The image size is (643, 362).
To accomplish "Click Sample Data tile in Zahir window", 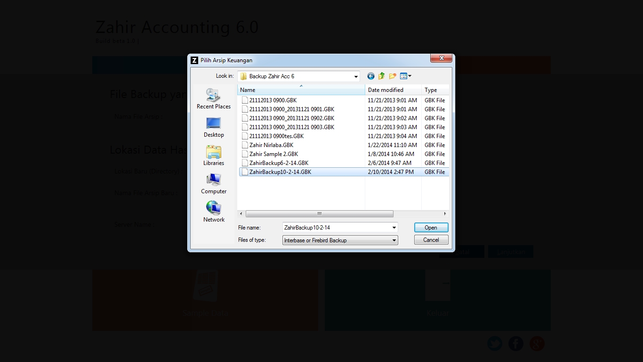I will 205,300.
